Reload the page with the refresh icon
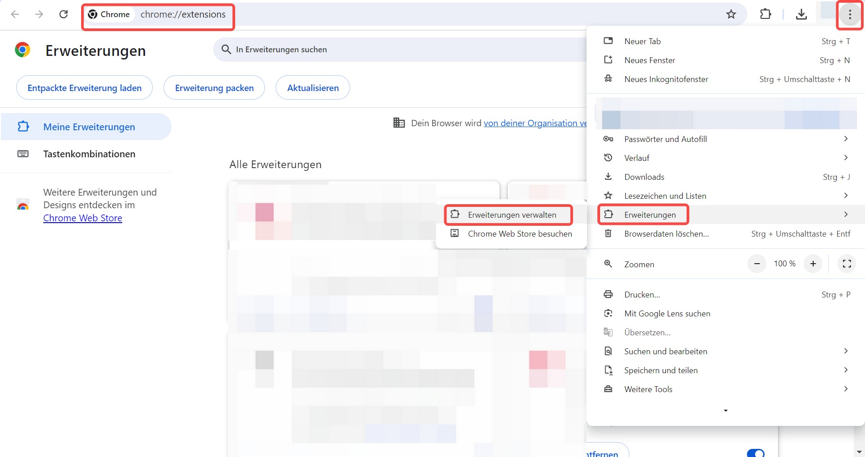865x457 pixels. click(64, 14)
